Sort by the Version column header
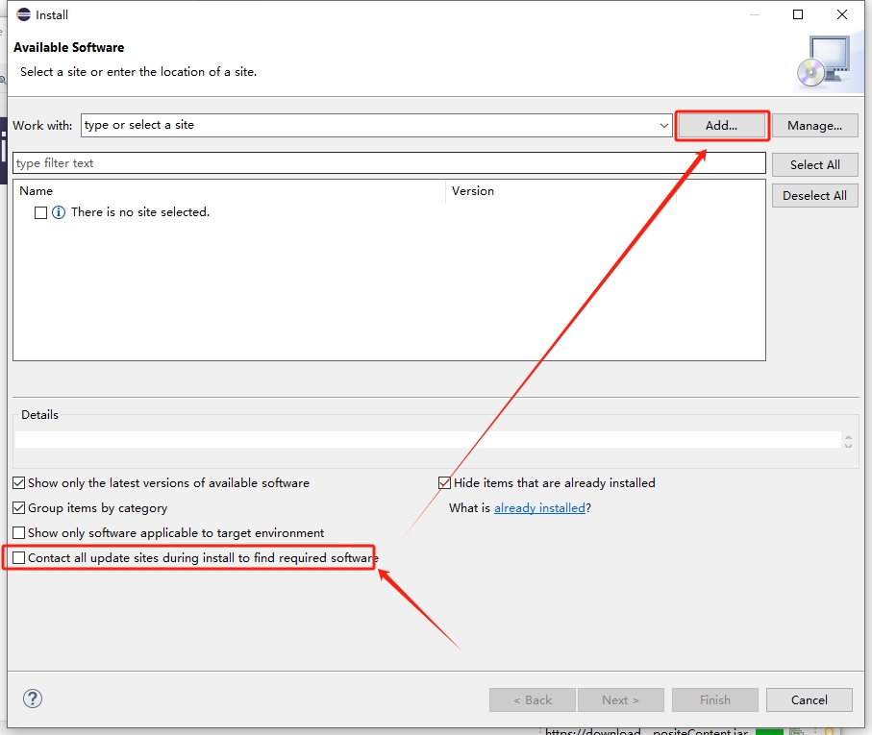Screen dimensions: 872x735 (561, 191)
